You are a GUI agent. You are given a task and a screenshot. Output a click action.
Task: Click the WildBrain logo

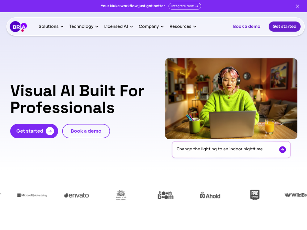[296, 195]
